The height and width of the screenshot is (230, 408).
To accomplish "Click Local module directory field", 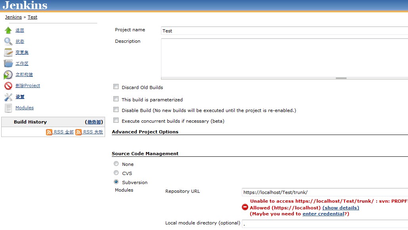I will [325, 224].
